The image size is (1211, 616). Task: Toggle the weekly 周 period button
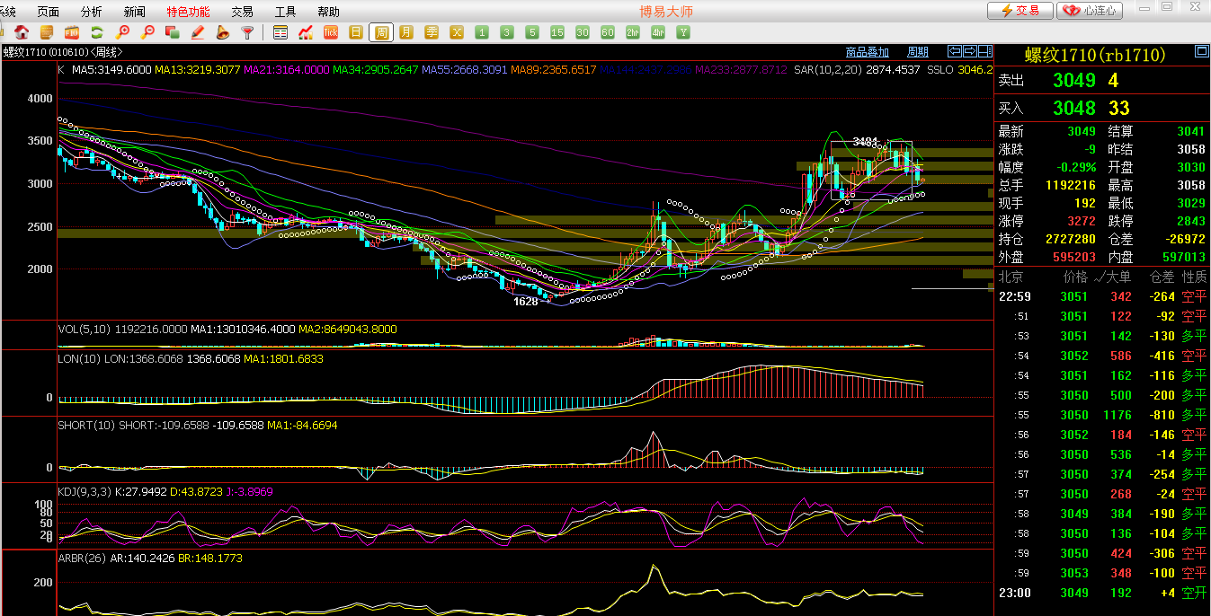pyautogui.click(x=381, y=32)
